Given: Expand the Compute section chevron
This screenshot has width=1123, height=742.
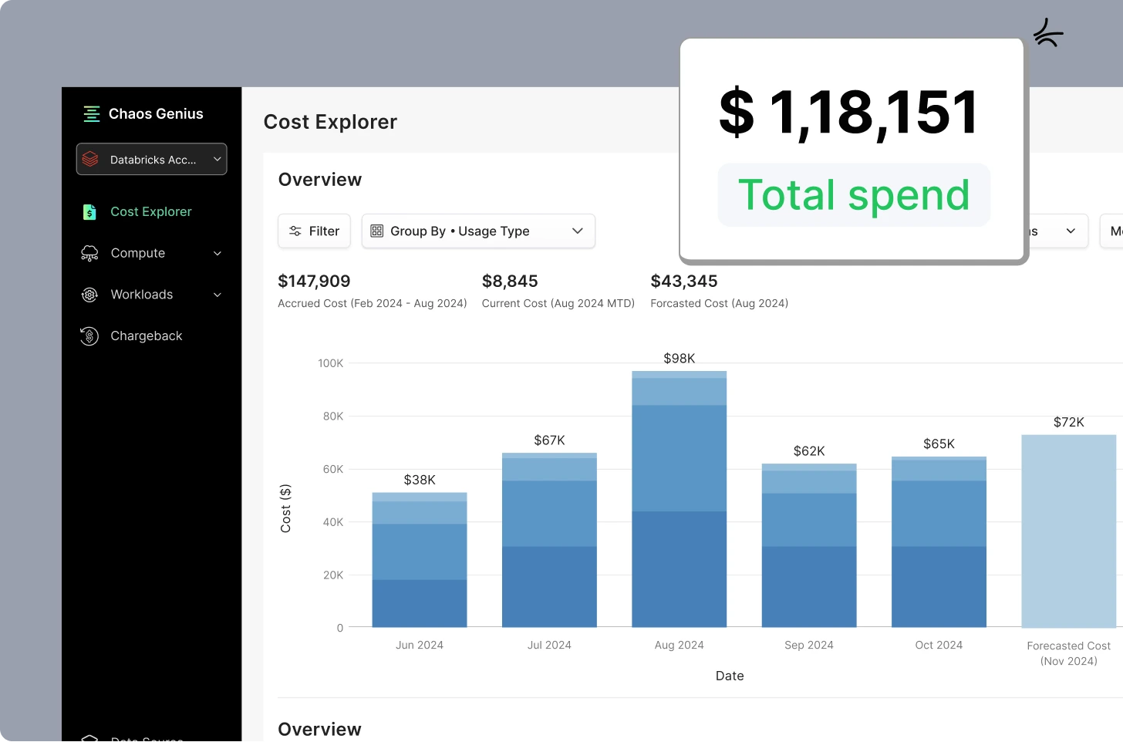Looking at the screenshot, I should (218, 253).
